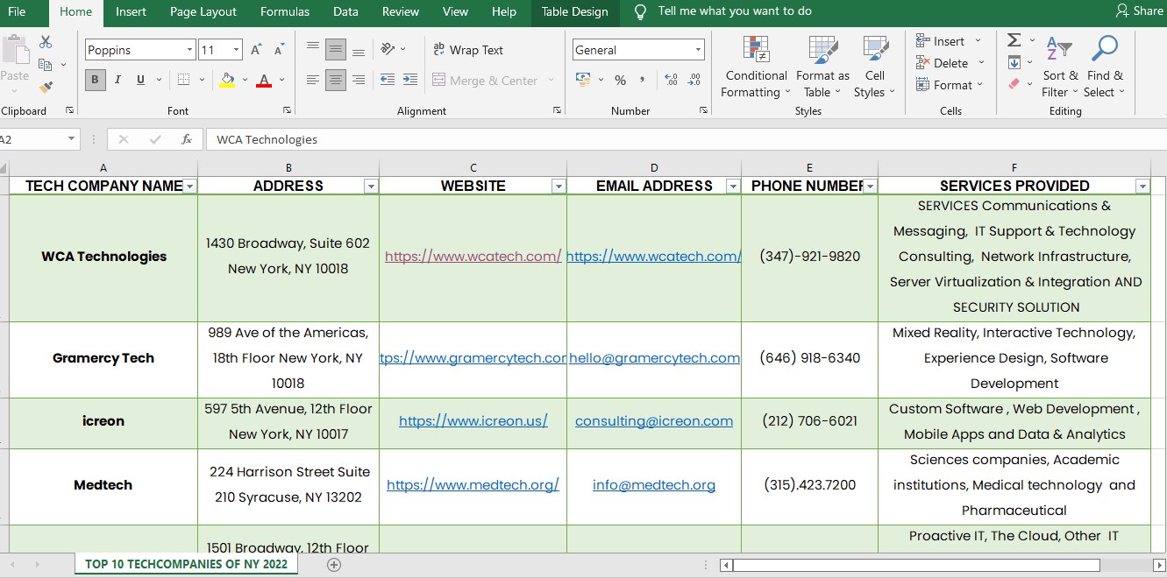Increase font size with the larger A icon
Viewport: 1167px width, 578px height.
pos(256,50)
